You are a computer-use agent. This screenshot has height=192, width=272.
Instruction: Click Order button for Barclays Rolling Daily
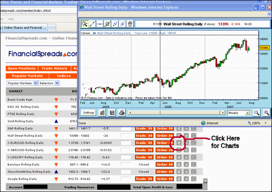[165, 165]
